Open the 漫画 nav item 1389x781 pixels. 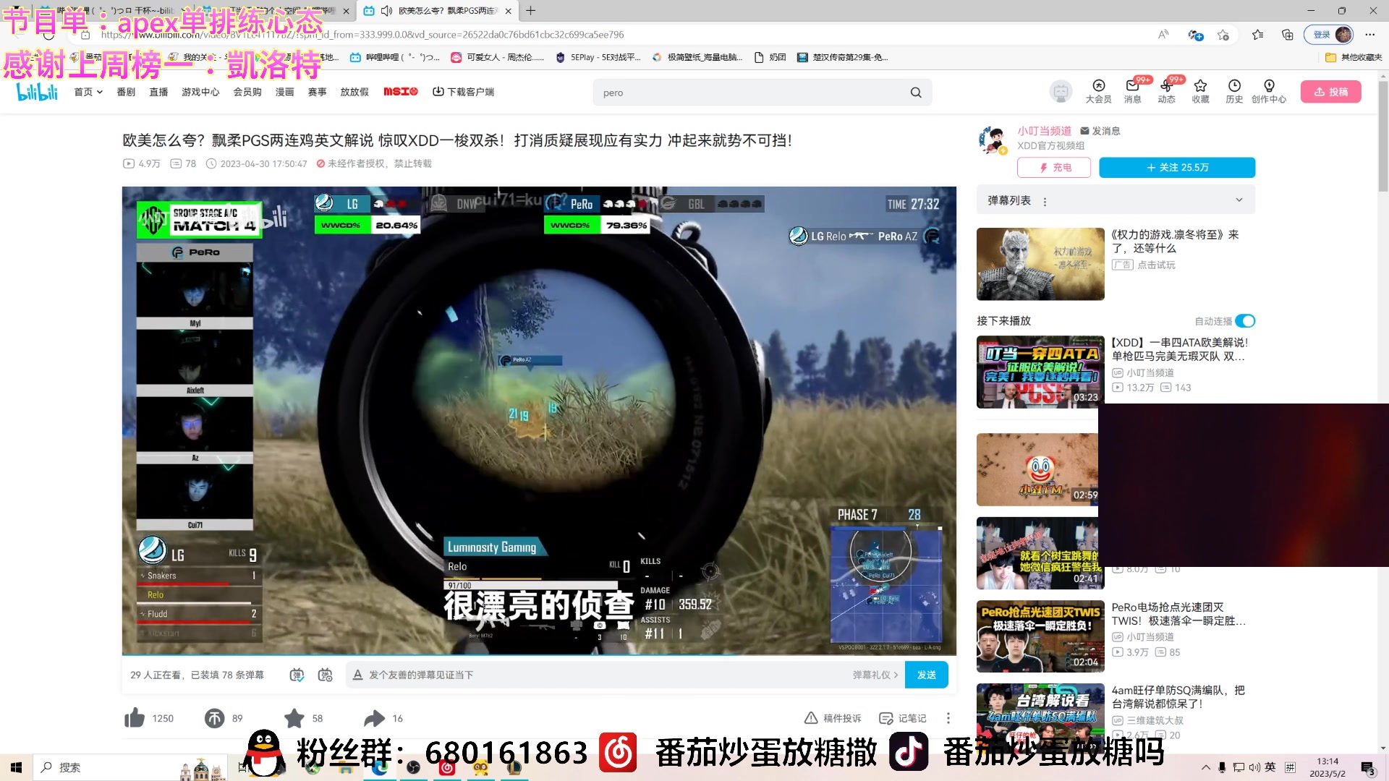(x=285, y=92)
